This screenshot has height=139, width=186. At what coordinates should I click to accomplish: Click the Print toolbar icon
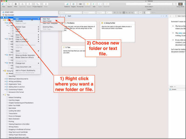point(16,4)
